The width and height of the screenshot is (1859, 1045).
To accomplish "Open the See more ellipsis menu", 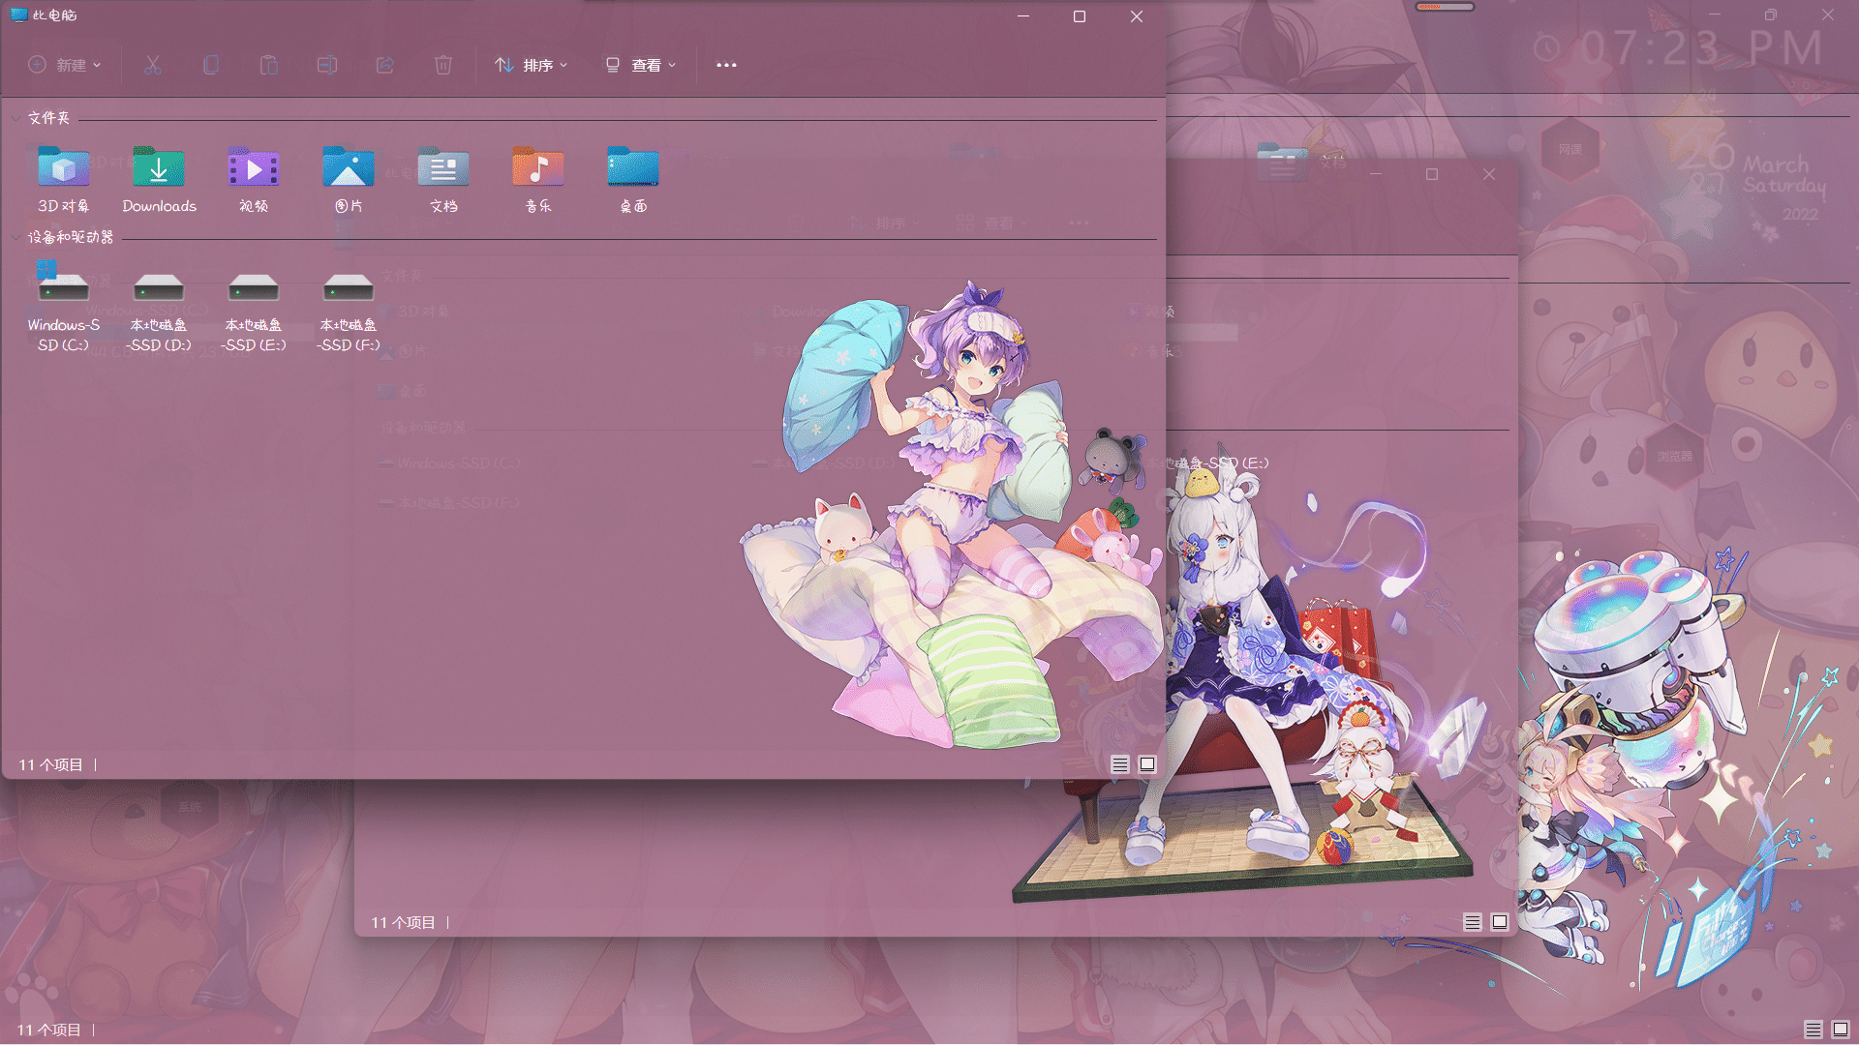I will coord(726,65).
